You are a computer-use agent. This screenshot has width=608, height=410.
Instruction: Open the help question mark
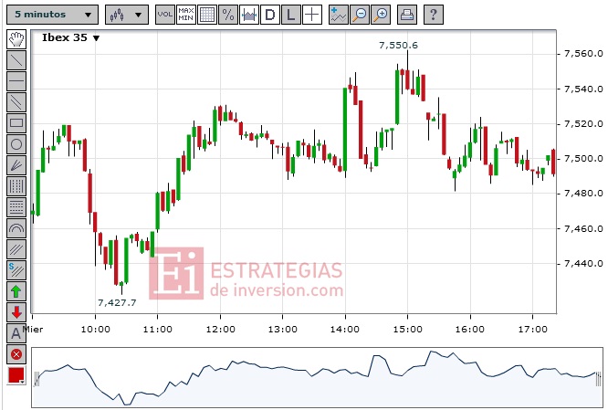coord(433,15)
